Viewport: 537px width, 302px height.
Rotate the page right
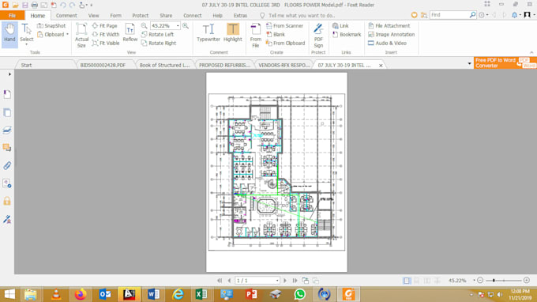point(159,43)
